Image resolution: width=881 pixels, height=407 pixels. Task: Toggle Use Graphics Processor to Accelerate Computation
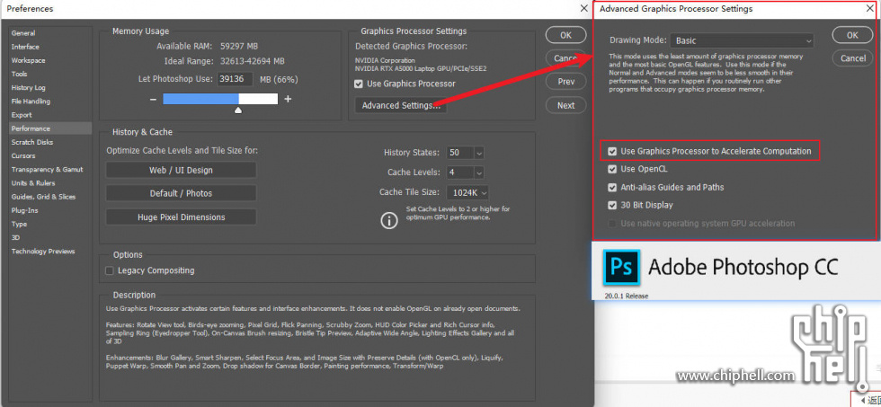click(x=612, y=152)
